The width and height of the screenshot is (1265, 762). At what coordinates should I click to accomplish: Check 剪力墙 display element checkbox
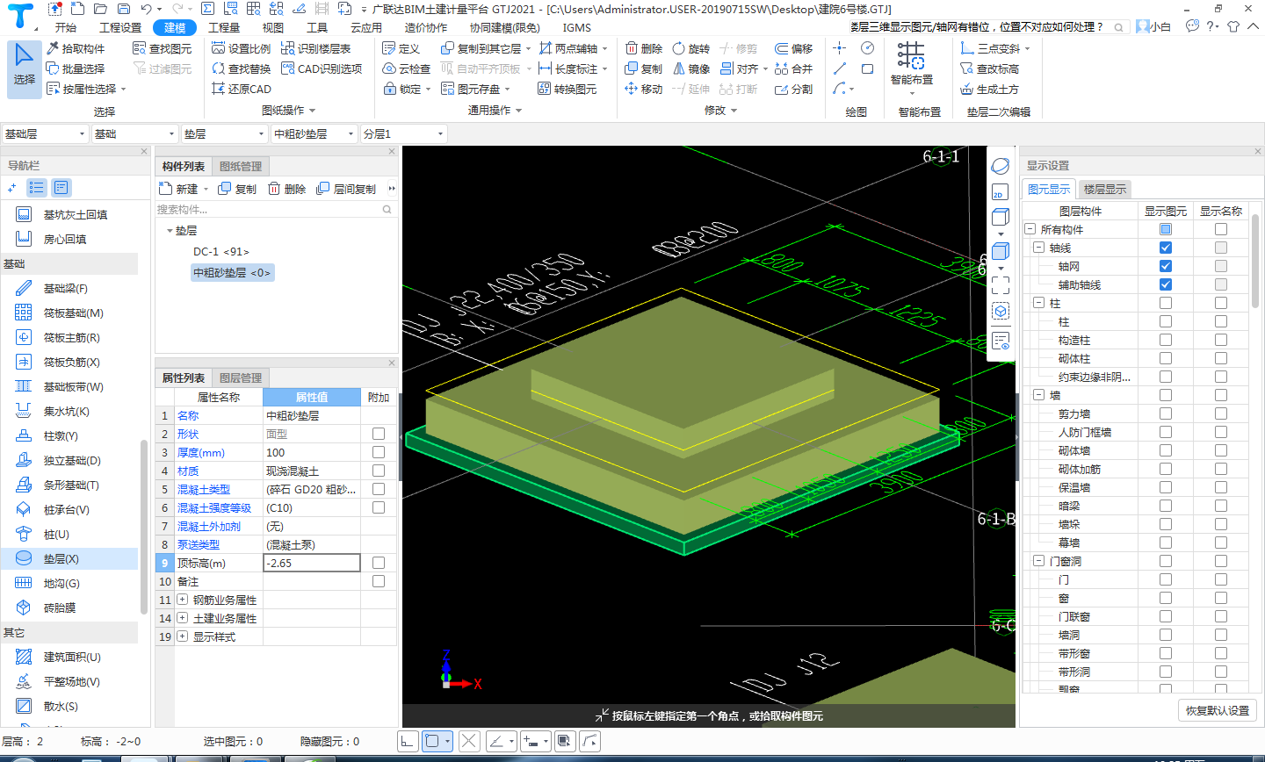click(x=1166, y=413)
